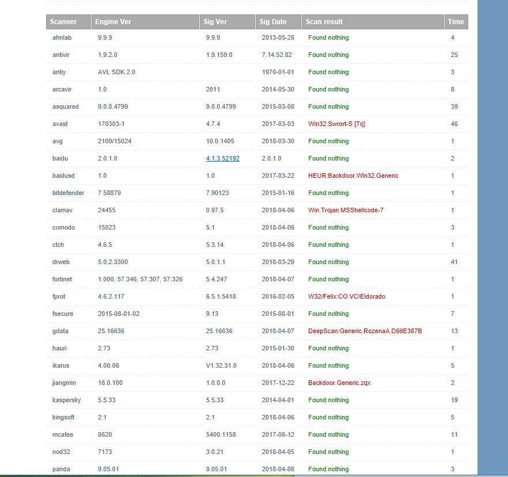
Task: Click the fsecure scanner name
Action: [x=63, y=314]
